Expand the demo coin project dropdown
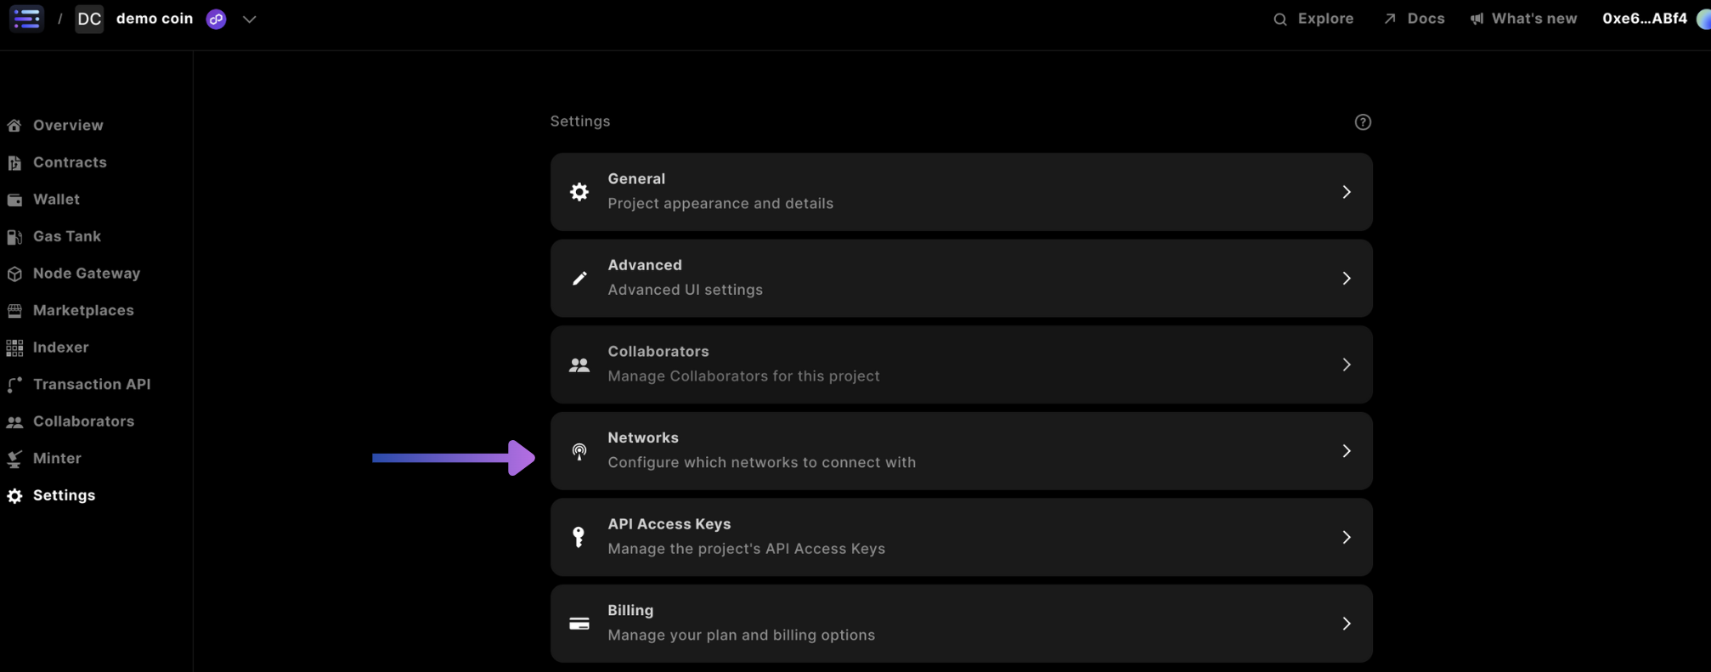 pos(249,19)
